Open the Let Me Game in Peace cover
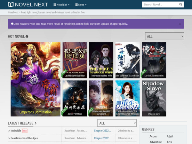 pos(75,60)
